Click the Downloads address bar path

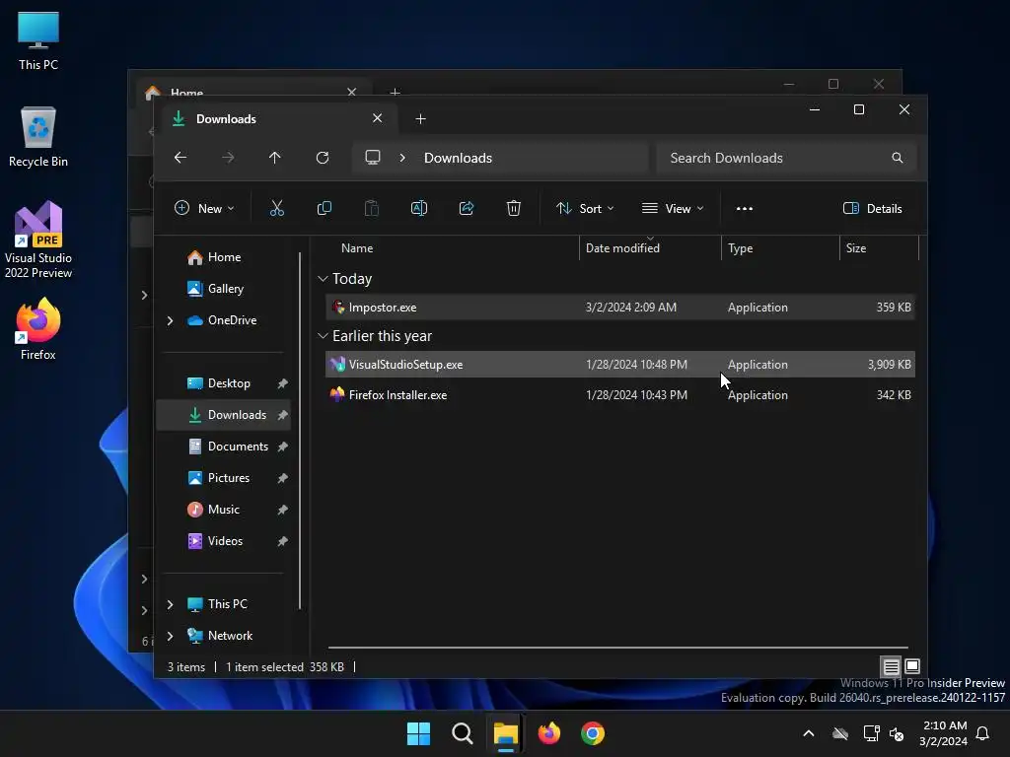pyautogui.click(x=458, y=158)
